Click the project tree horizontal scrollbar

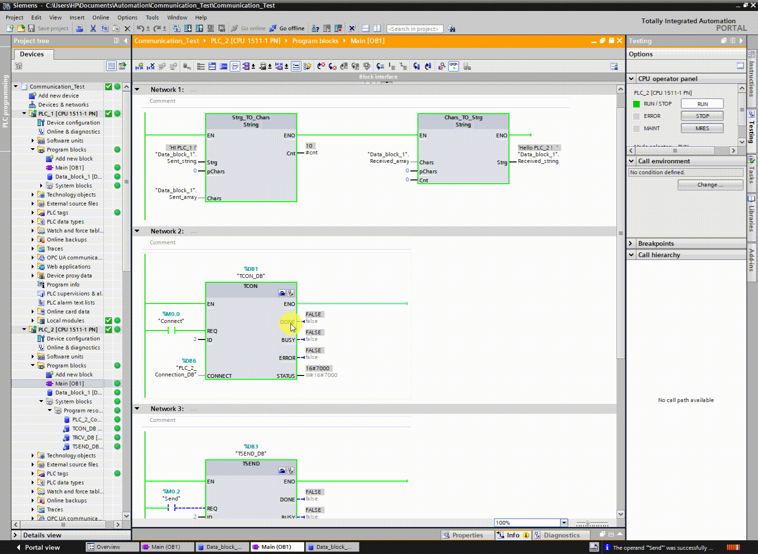click(x=67, y=525)
